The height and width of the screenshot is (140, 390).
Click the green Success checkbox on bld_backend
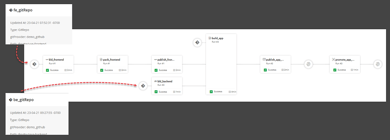tap(156, 92)
